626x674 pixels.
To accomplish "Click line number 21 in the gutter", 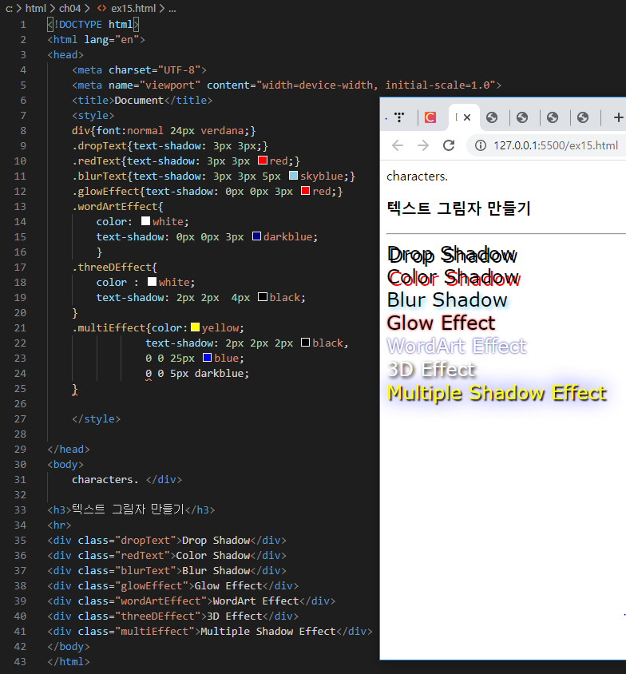I will [20, 327].
